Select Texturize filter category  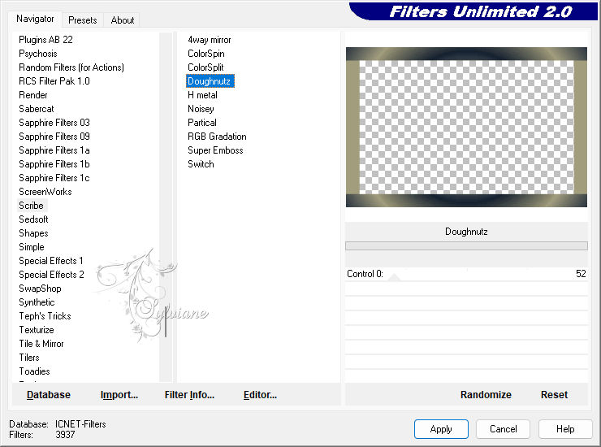37,330
